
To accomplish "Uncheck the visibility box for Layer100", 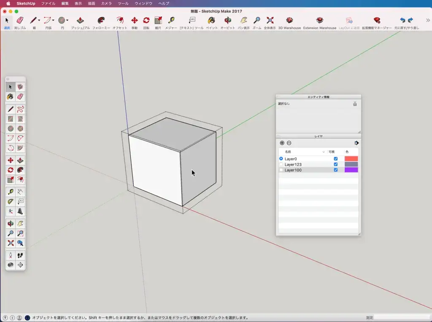I will 335,170.
